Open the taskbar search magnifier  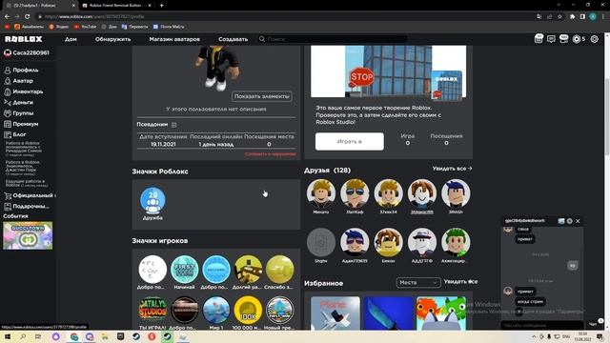(23, 336)
